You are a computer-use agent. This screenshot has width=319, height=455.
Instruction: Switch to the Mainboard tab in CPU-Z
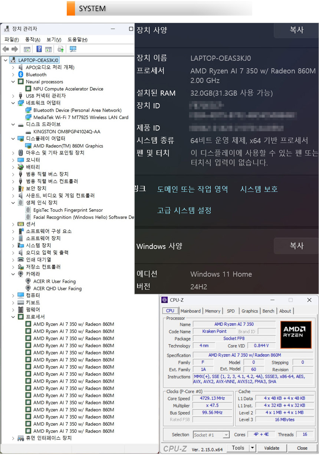pos(190,311)
